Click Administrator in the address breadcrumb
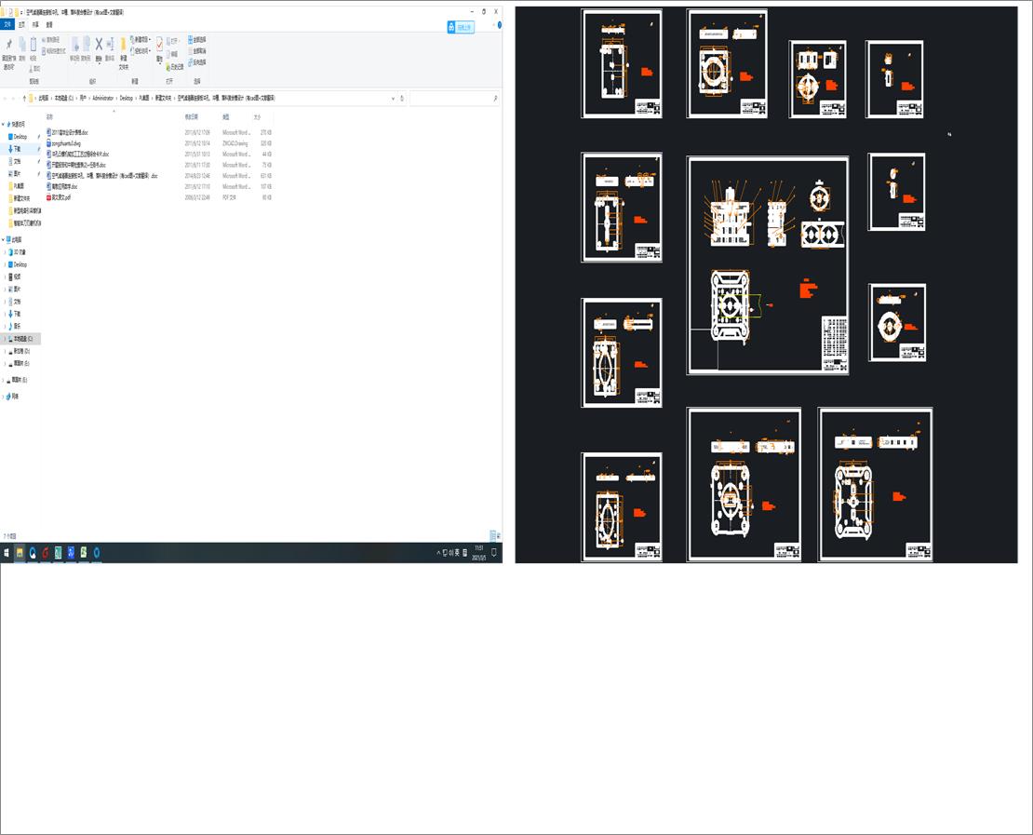Viewport: 1033px width, 835px height. (102, 98)
